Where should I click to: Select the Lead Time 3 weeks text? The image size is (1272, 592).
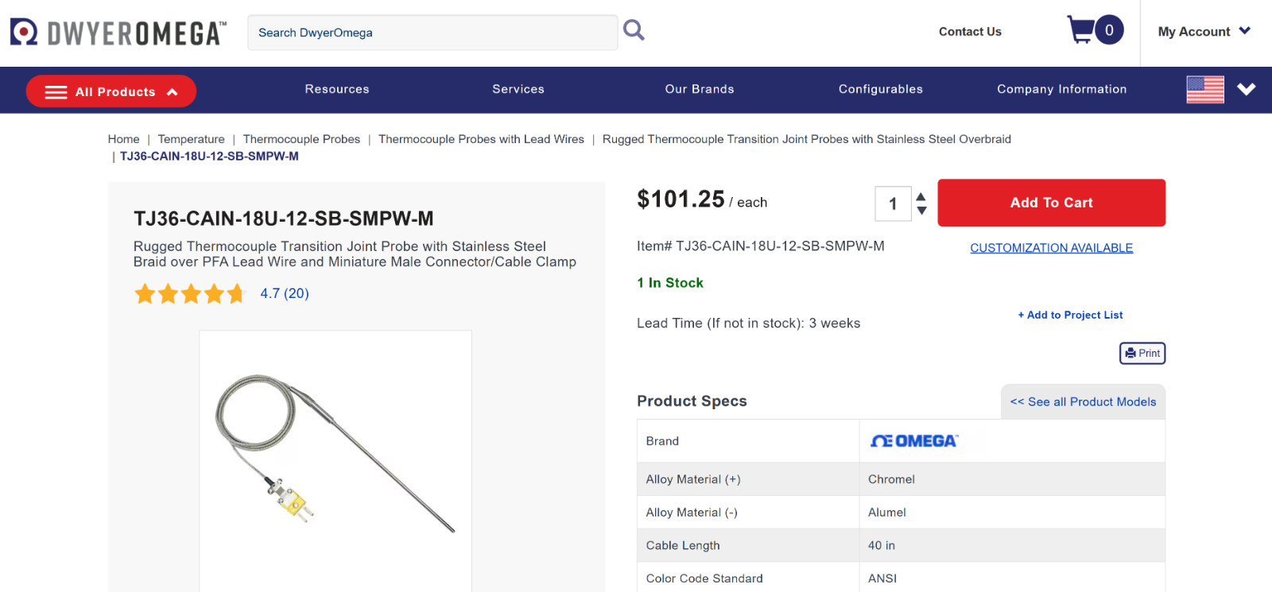coord(748,323)
